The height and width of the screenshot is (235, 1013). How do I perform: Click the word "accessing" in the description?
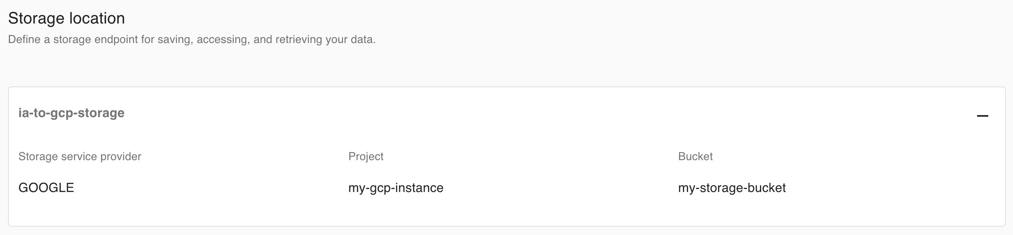click(222, 40)
